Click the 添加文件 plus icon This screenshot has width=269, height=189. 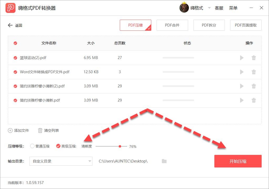point(10,130)
